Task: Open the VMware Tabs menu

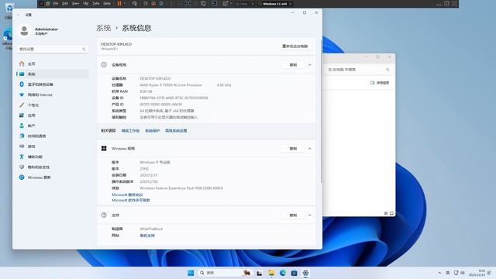Action: [x=96, y=3]
